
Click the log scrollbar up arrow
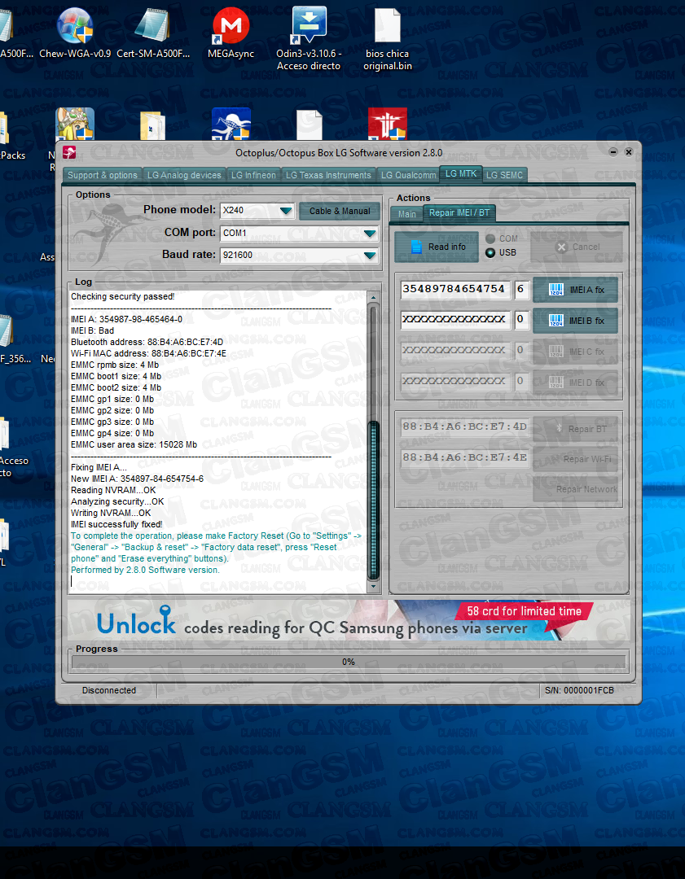[373, 297]
